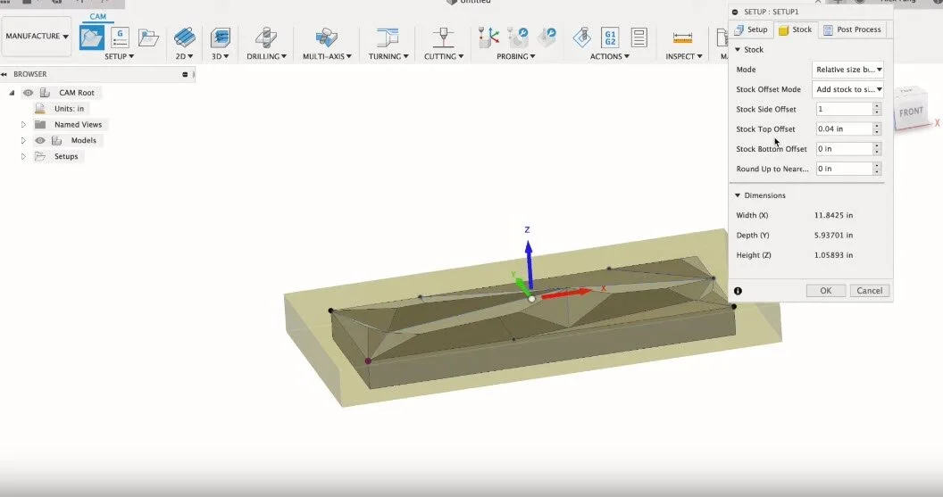Image resolution: width=943 pixels, height=497 pixels.
Task: Collapse the CAM Root tree node
Action: click(x=12, y=93)
